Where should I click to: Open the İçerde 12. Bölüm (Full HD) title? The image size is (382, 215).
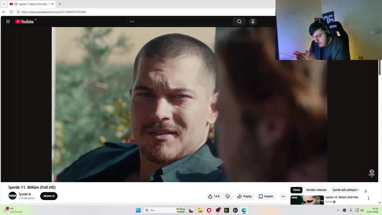[342, 197]
